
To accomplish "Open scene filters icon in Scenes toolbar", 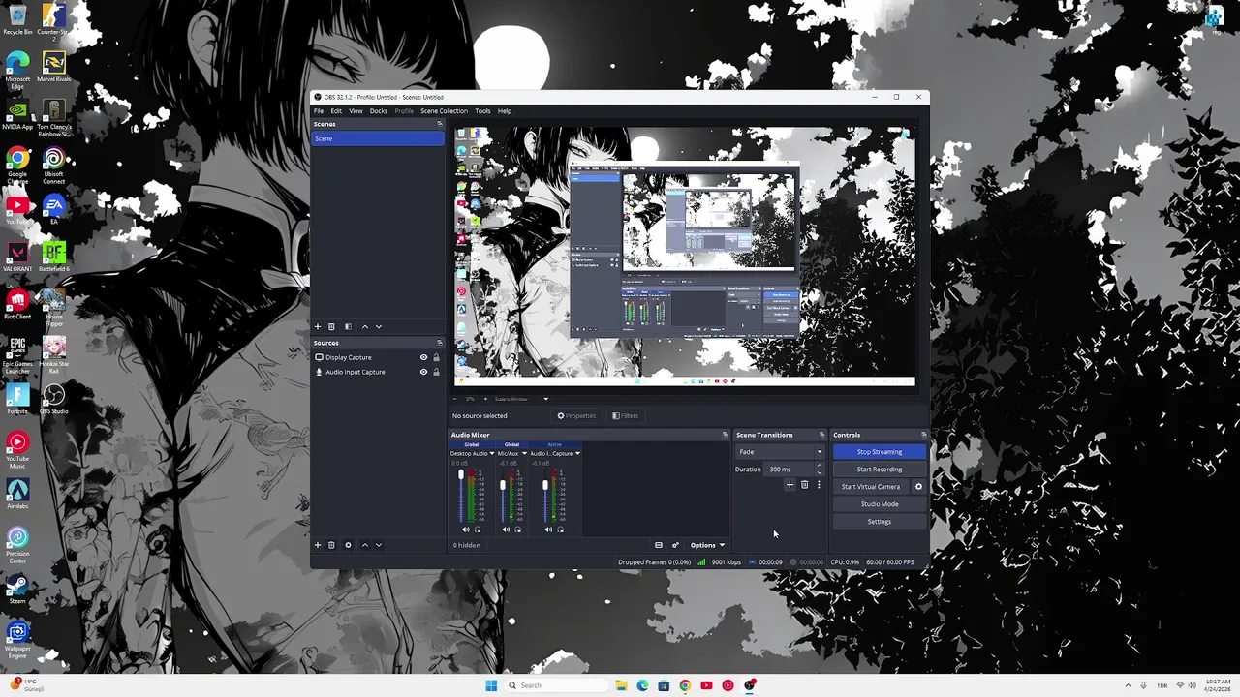I will coord(348,326).
